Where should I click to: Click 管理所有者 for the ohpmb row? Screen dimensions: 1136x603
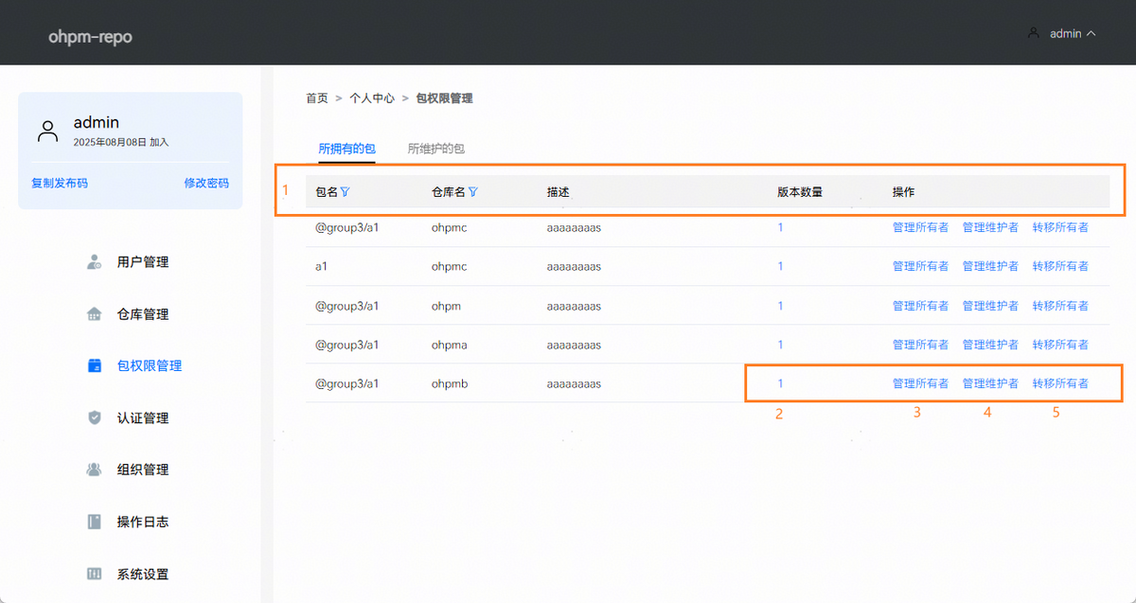click(x=920, y=383)
